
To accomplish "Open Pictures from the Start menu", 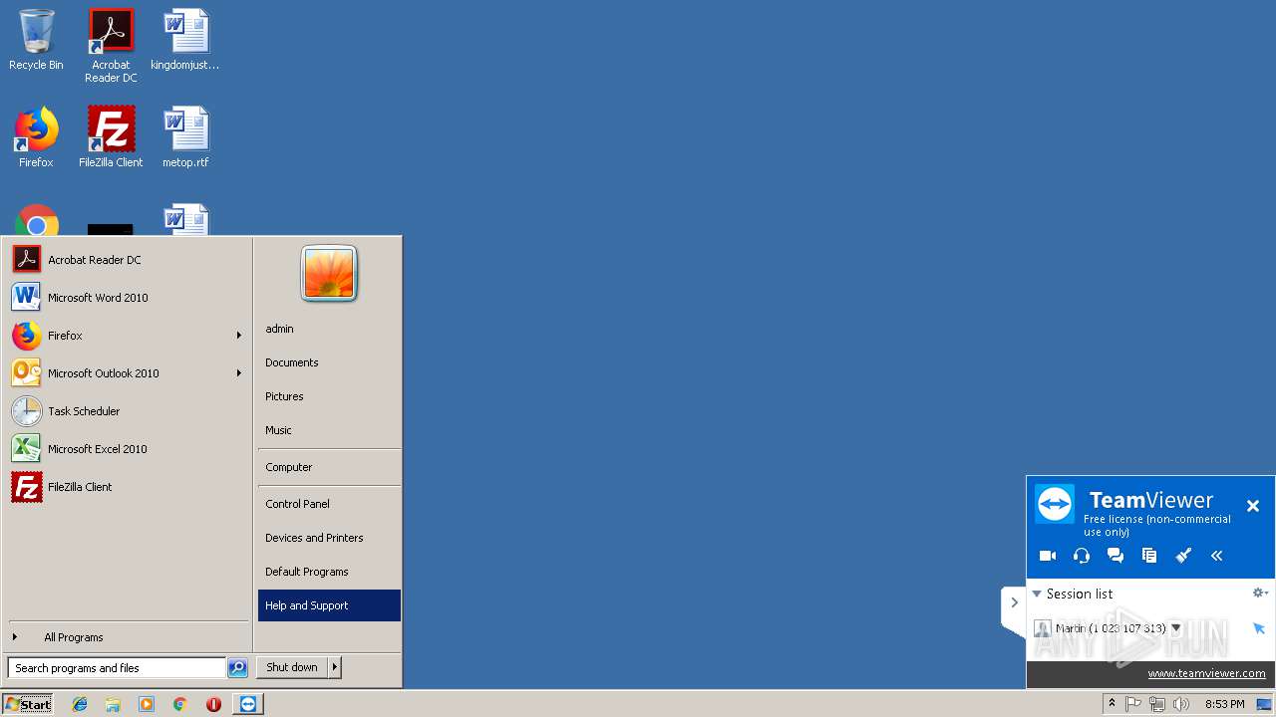I will click(329, 396).
